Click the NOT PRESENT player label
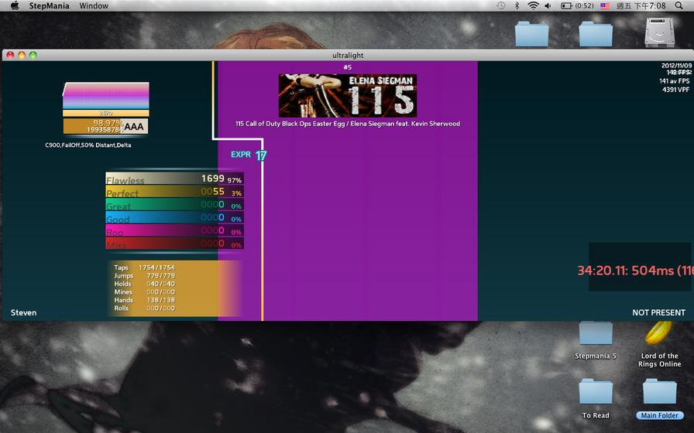694x433 pixels. [x=658, y=312]
